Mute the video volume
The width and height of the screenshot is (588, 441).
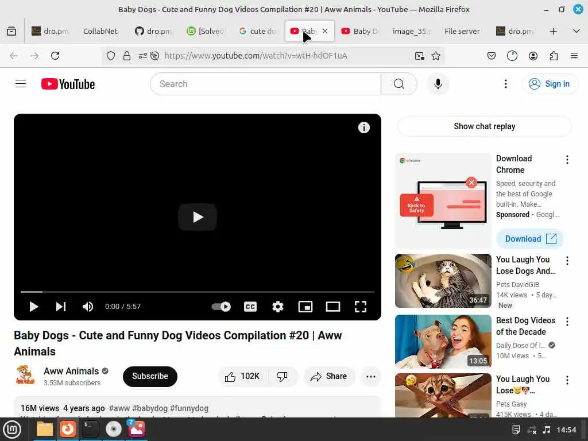[88, 307]
